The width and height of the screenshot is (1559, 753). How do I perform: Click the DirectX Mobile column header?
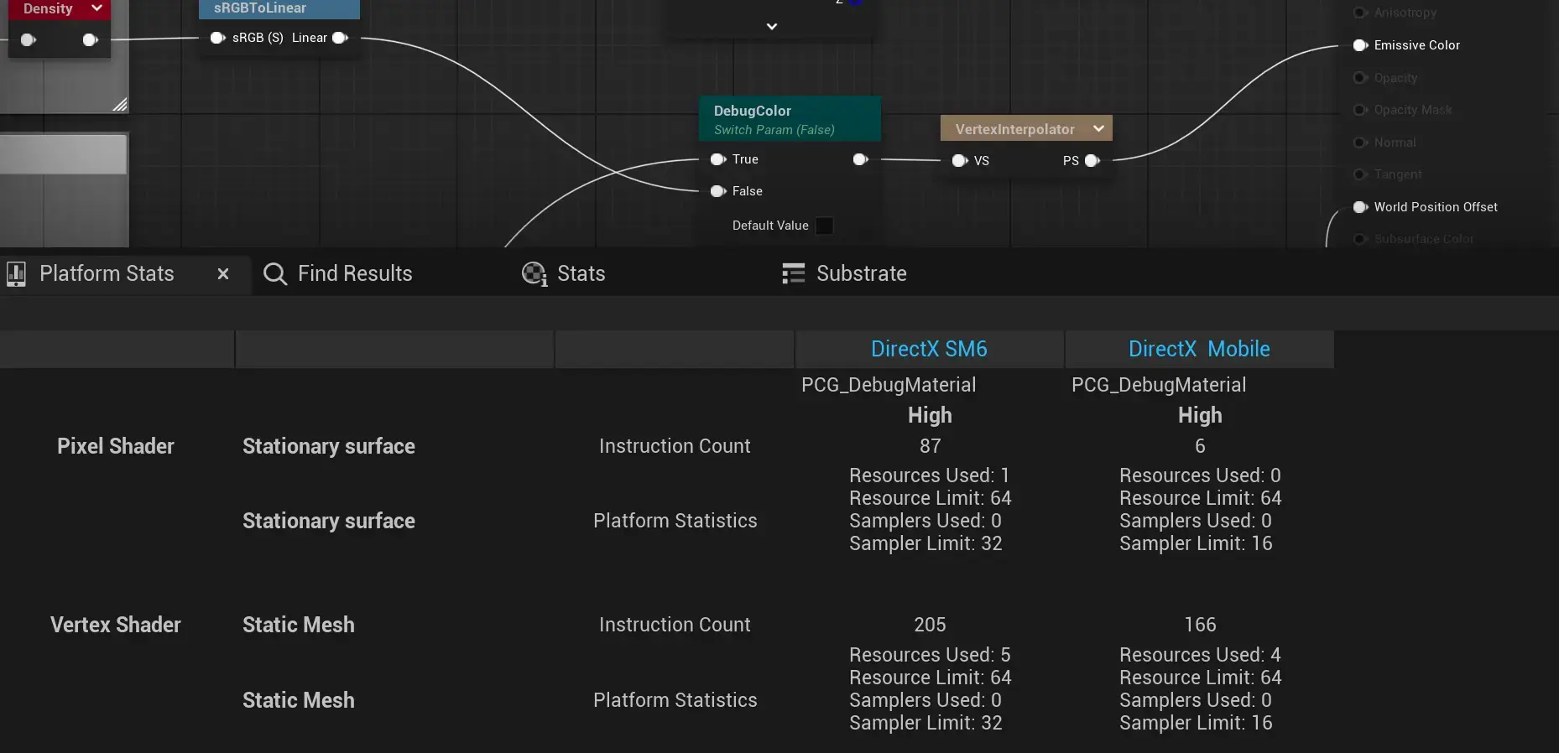[1199, 349]
